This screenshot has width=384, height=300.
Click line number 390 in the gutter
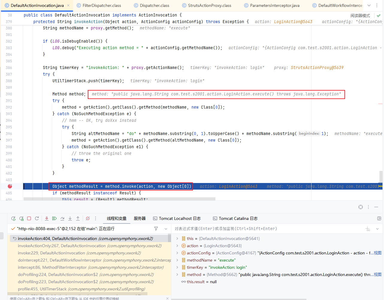[x=9, y=94]
